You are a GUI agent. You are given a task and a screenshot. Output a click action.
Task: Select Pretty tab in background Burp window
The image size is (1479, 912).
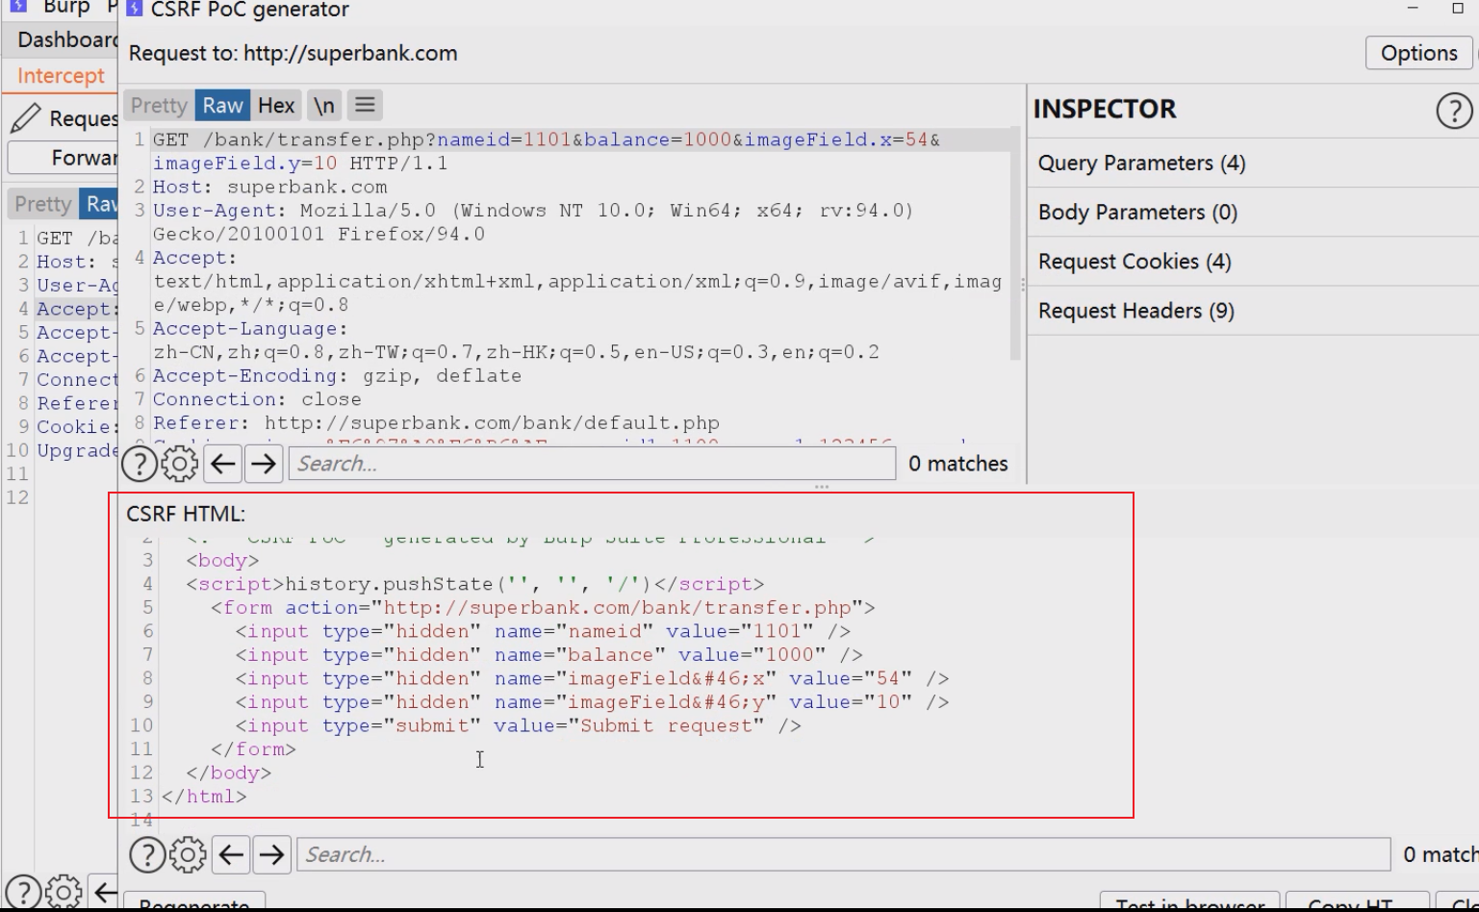point(43,204)
